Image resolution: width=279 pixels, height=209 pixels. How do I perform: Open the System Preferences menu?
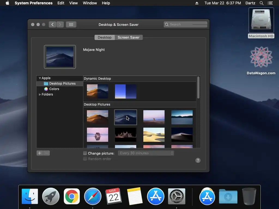pyautogui.click(x=34, y=3)
